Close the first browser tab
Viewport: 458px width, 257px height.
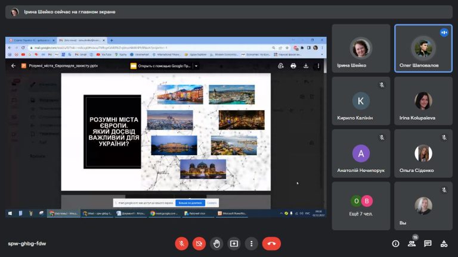pyautogui.click(x=54, y=40)
